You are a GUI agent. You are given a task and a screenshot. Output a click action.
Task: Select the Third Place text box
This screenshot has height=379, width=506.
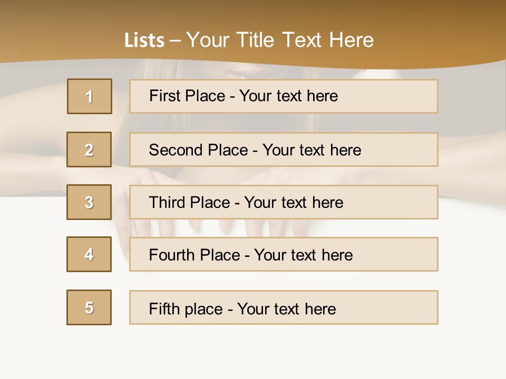point(284,202)
